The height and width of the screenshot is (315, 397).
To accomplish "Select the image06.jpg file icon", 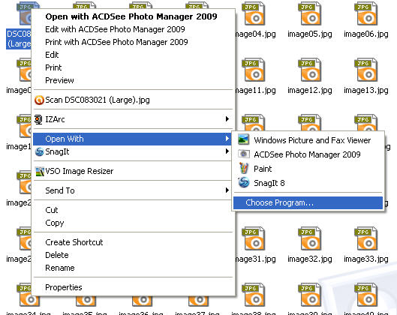I will pyautogui.click(x=366, y=14).
